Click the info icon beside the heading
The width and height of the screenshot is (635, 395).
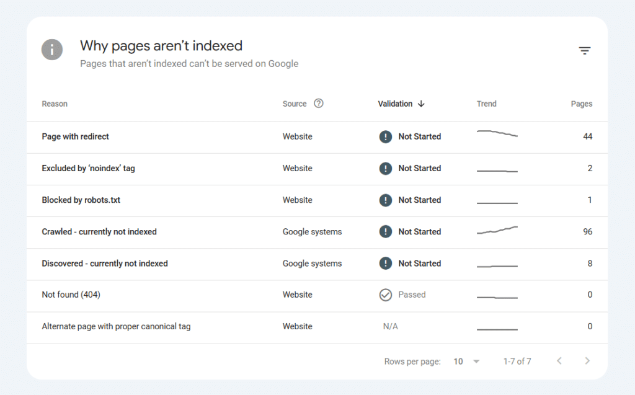click(52, 50)
